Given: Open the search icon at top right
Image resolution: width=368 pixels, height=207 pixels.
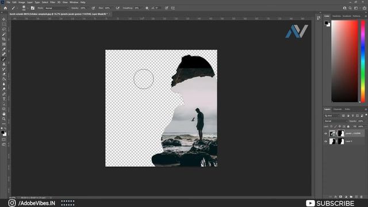Looking at the screenshot, I should tap(350, 8).
